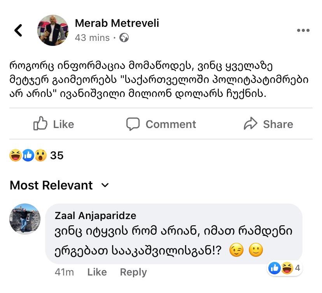The width and height of the screenshot is (322, 293).
Task: Open the comment's reaction count bubble
Action: (x=285, y=268)
